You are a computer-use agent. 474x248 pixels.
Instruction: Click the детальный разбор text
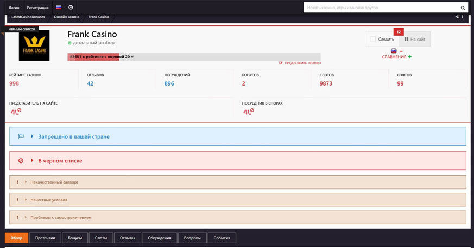click(94, 43)
